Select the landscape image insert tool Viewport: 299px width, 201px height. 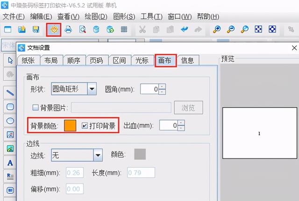coord(10,149)
